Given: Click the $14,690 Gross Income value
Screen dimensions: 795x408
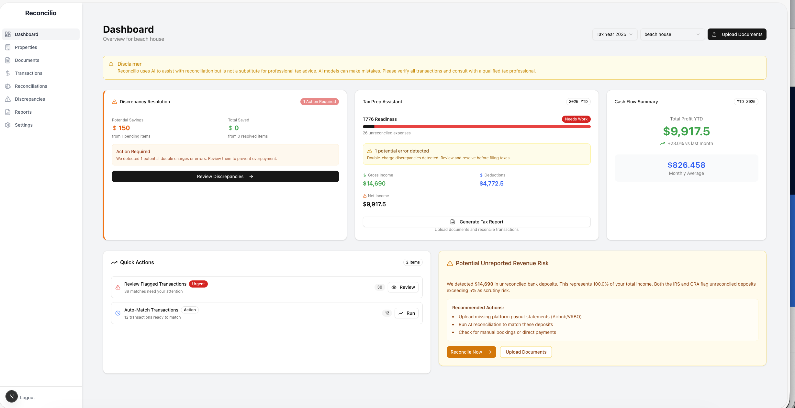Looking at the screenshot, I should pos(374,184).
